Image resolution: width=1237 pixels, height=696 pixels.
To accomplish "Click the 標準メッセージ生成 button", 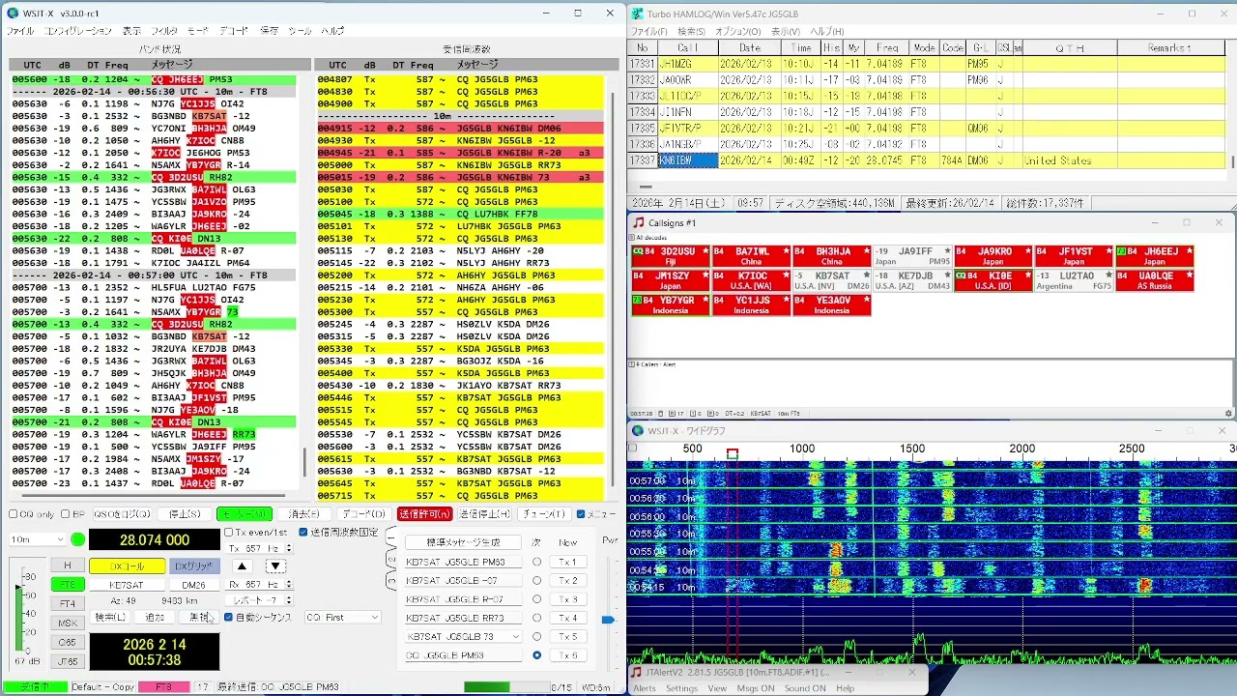I will 463,542.
